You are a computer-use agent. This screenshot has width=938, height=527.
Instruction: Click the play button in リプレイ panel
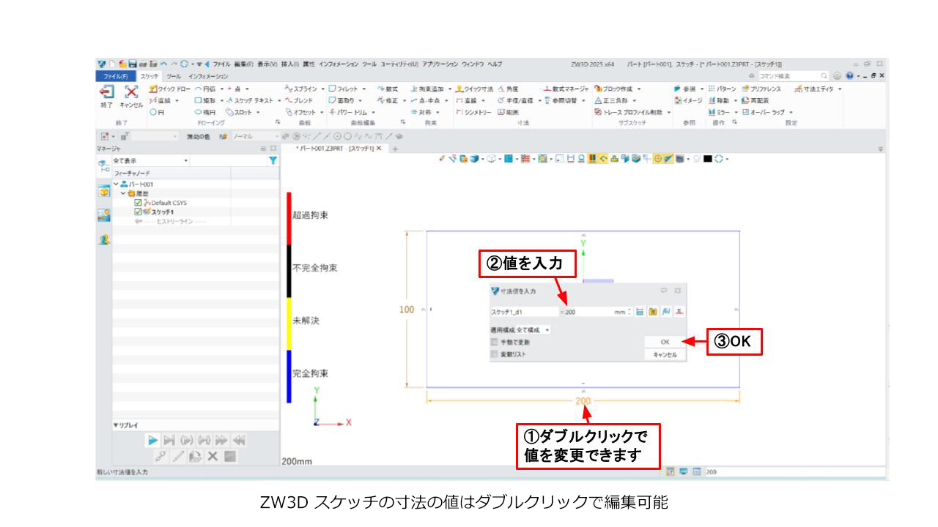click(x=152, y=440)
